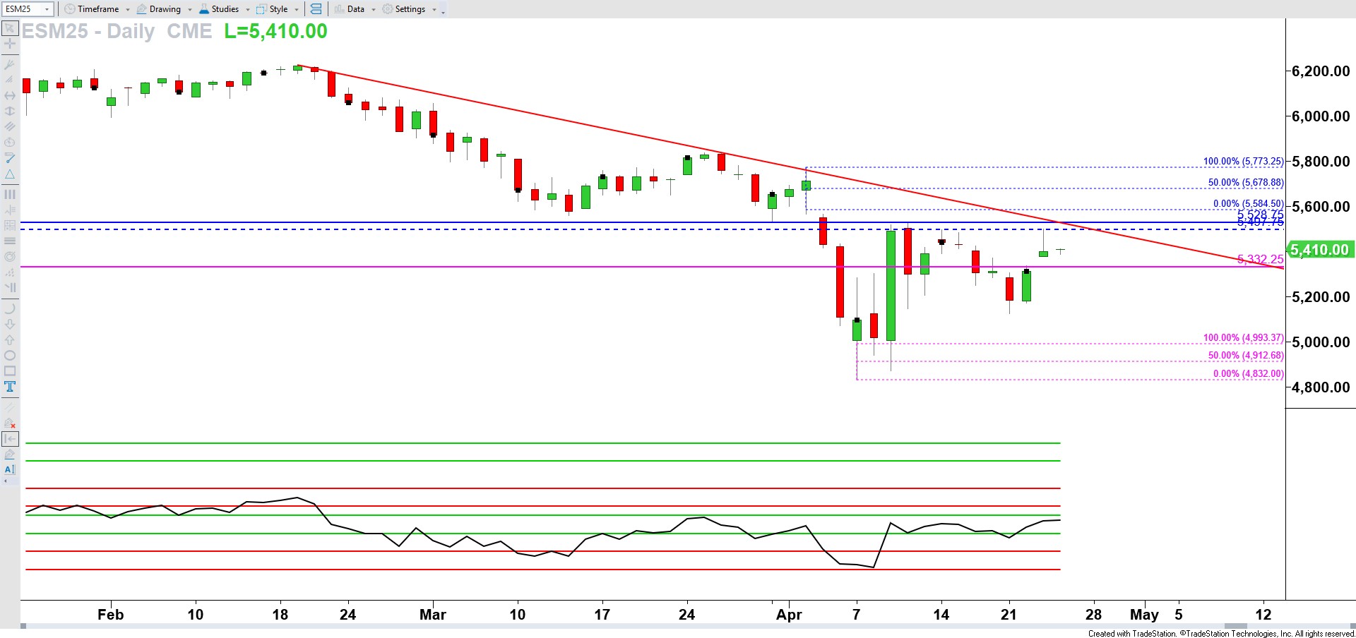Select the ruler trendline measurement tool
Viewport: 1356px width, 638px height.
10,157
